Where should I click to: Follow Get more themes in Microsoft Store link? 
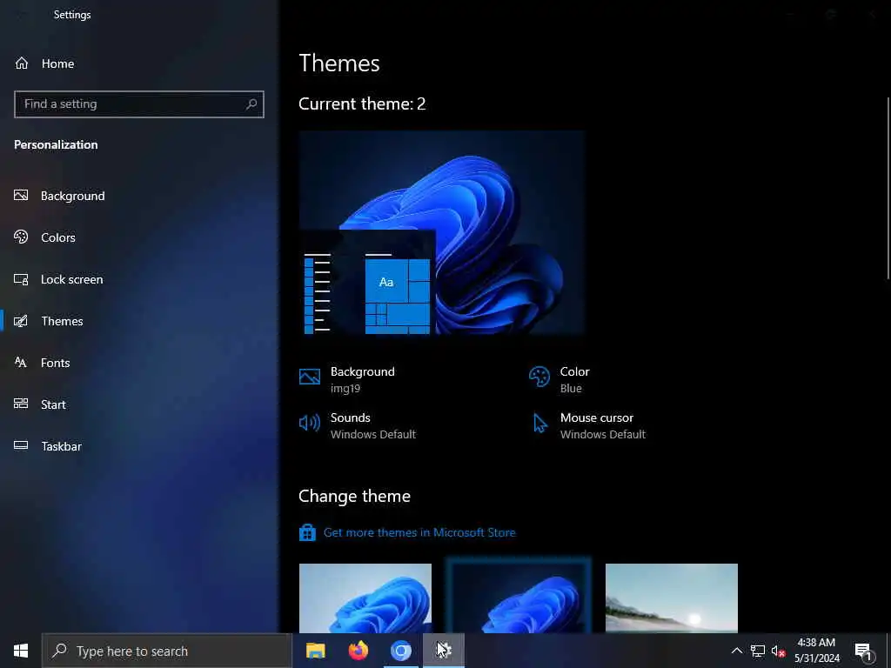point(419,533)
